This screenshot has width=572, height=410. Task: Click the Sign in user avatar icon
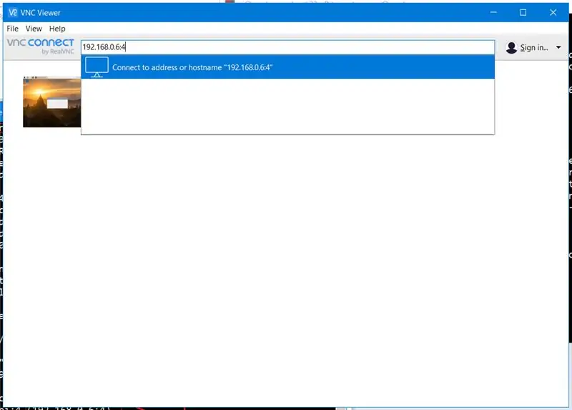coord(511,47)
